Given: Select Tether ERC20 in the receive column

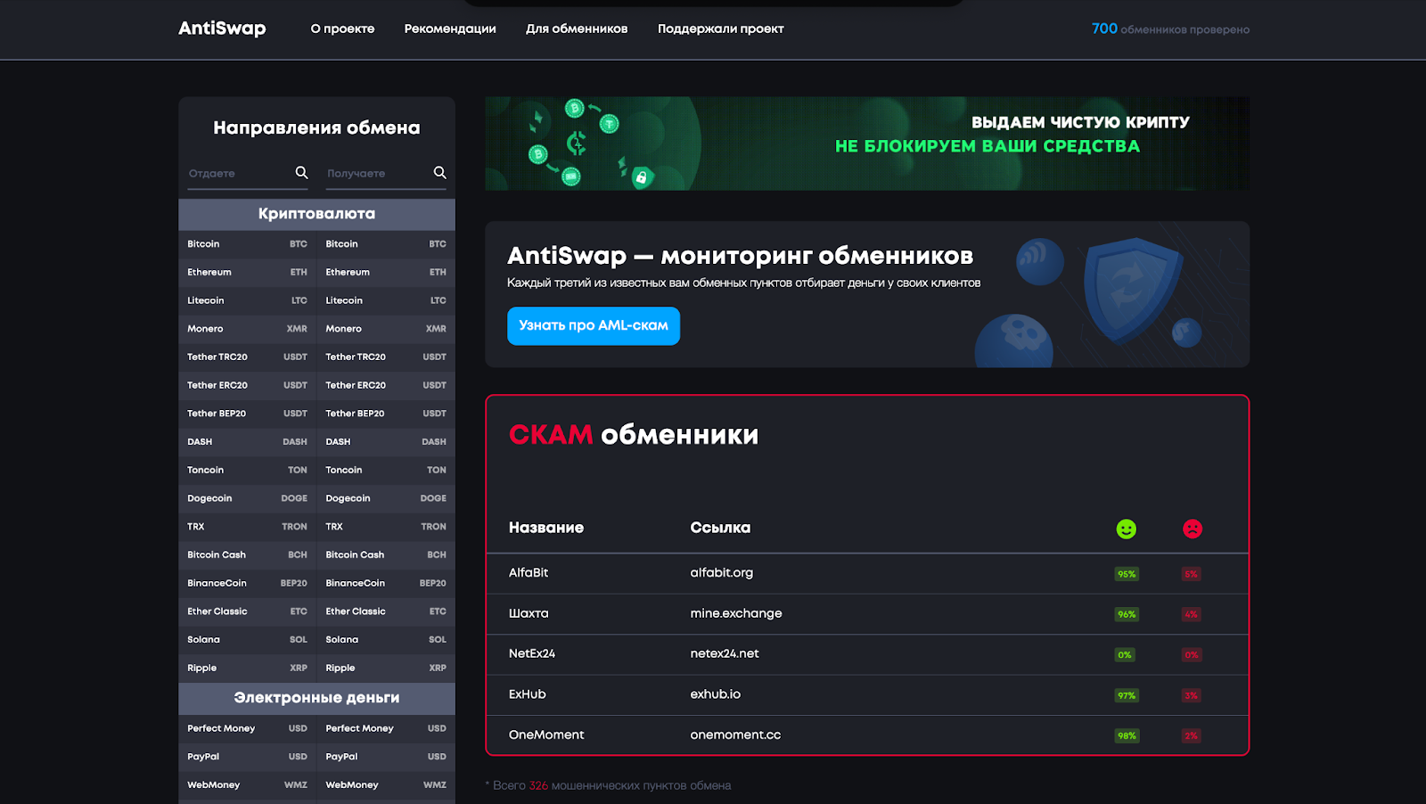Looking at the screenshot, I should 386,385.
